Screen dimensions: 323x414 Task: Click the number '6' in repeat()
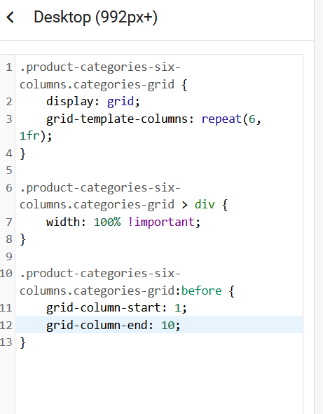(252, 119)
